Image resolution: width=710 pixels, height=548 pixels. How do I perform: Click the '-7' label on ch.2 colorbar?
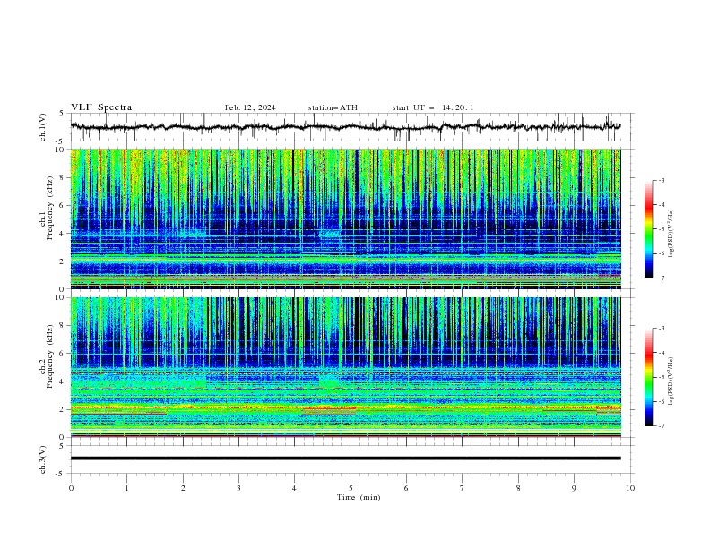click(x=661, y=425)
